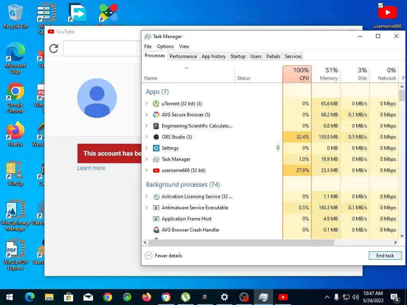
Task: Show hidden system tray icons
Action: (x=327, y=297)
